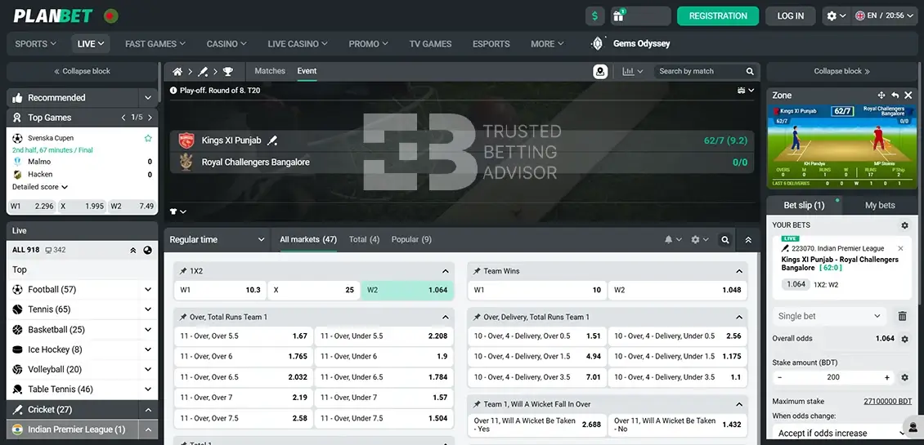Expand Ice Hockey (8) list

click(147, 349)
